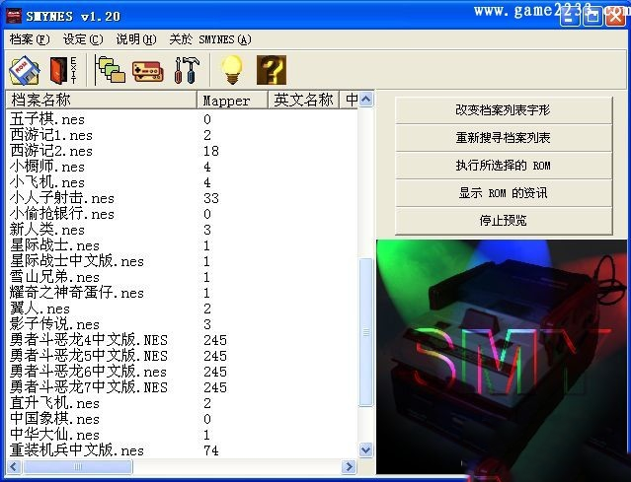The image size is (631, 482).
Task: Select 中华大仙.nes in the list
Action: pos(54,435)
